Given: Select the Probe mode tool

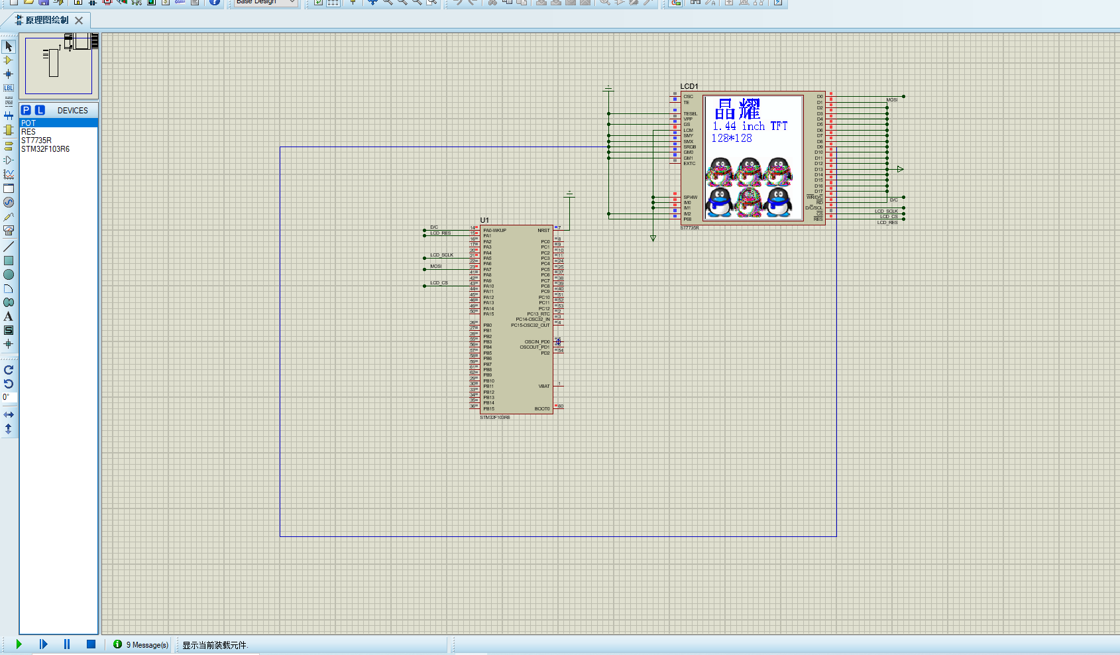Looking at the screenshot, I should [9, 217].
